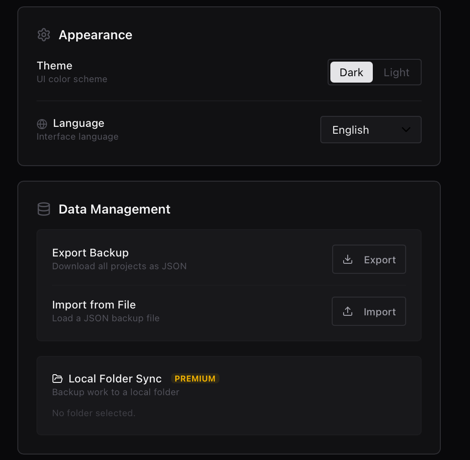The image size is (470, 460).
Task: Toggle the UI color scheme control
Action: (x=375, y=72)
